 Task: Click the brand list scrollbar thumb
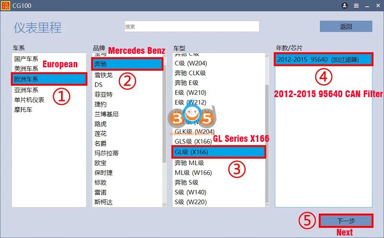(x=164, y=113)
